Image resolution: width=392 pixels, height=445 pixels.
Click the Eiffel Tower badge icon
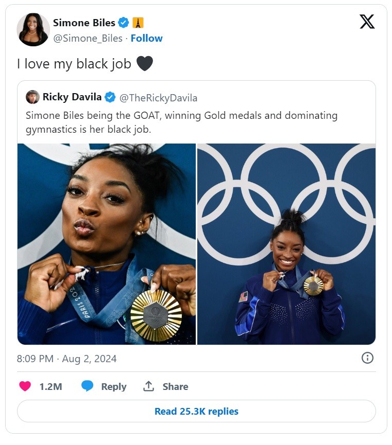tap(138, 23)
